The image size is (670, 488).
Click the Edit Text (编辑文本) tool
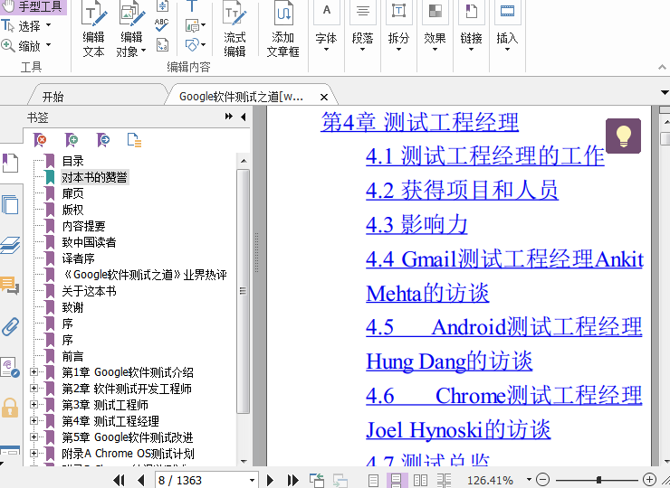(93, 29)
